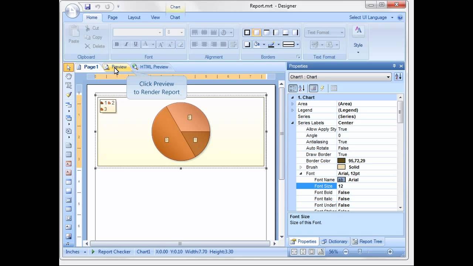This screenshot has width=473, height=266.
Task: Click the fill color paint bucket
Action: pyautogui.click(x=257, y=44)
